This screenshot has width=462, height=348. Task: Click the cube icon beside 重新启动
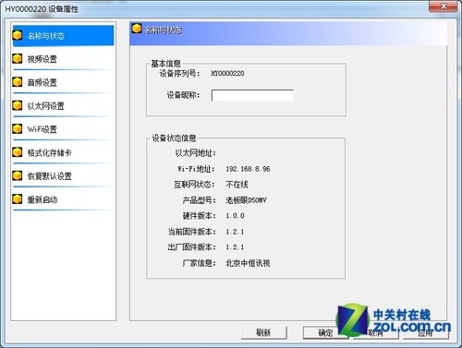tap(18, 199)
